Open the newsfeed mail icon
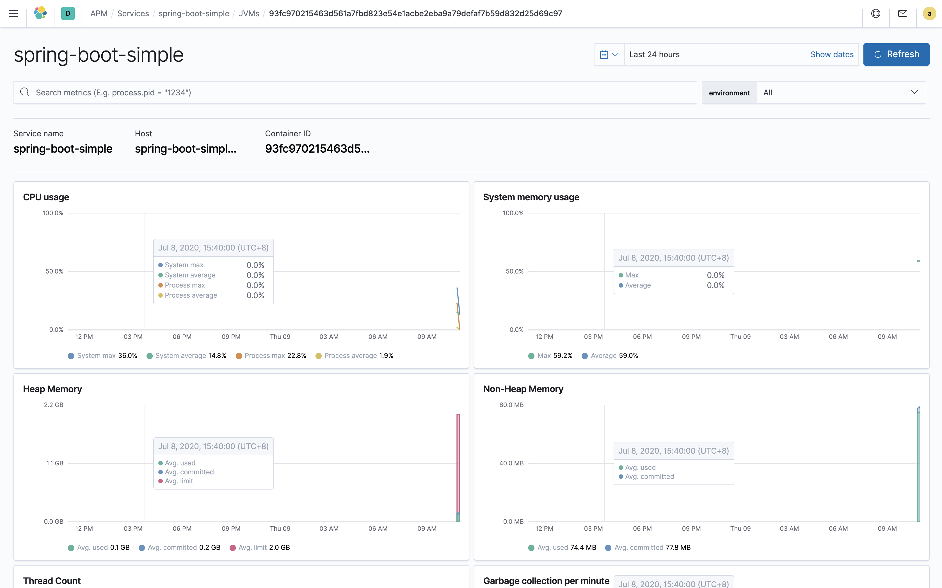The height and width of the screenshot is (588, 942). 903,14
